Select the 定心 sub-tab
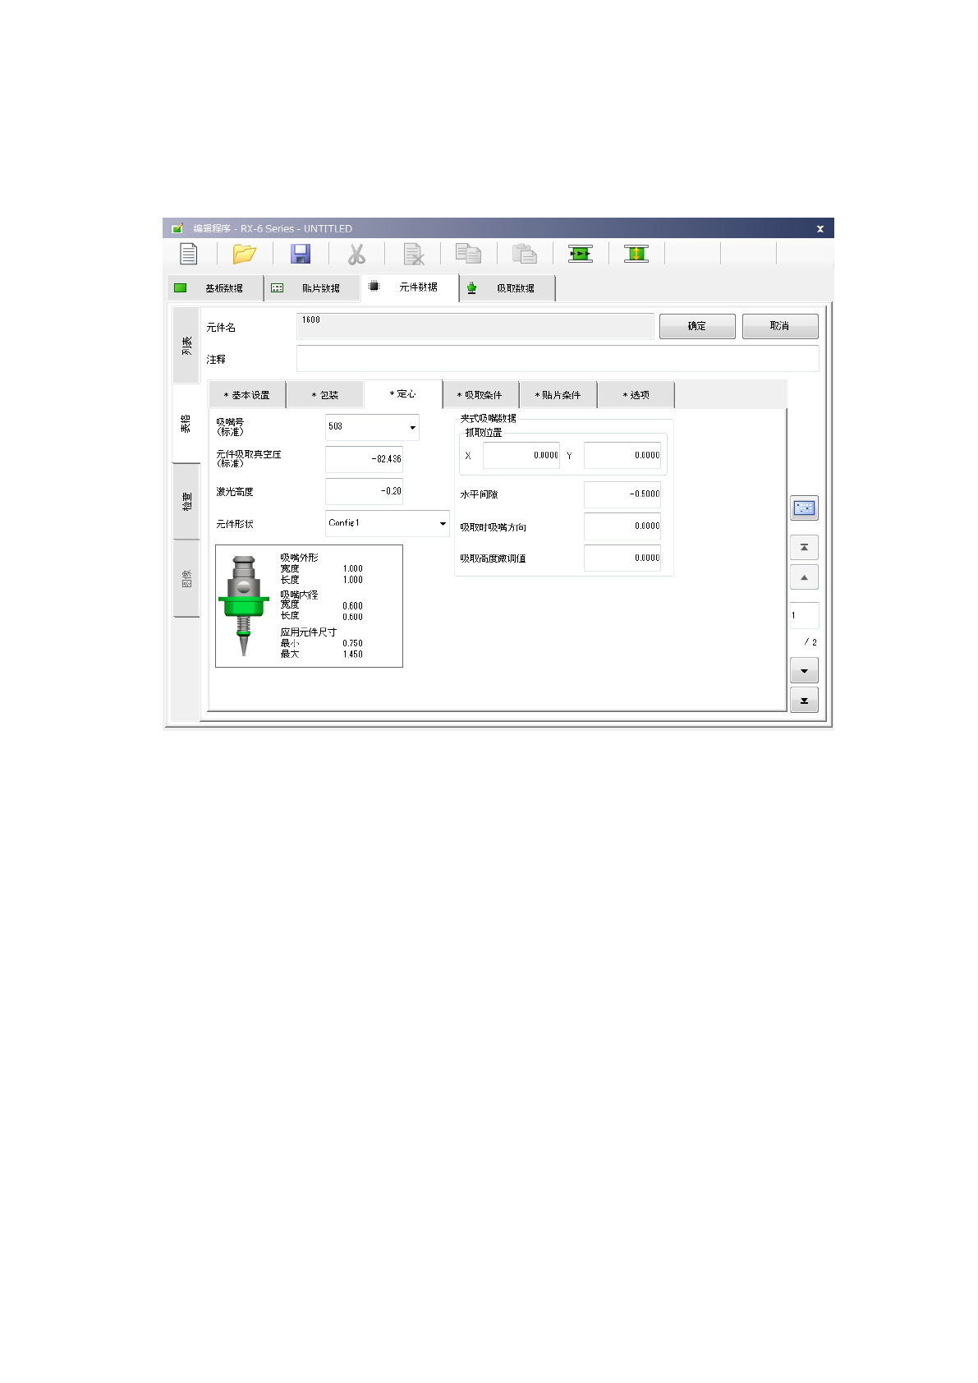 tap(403, 394)
